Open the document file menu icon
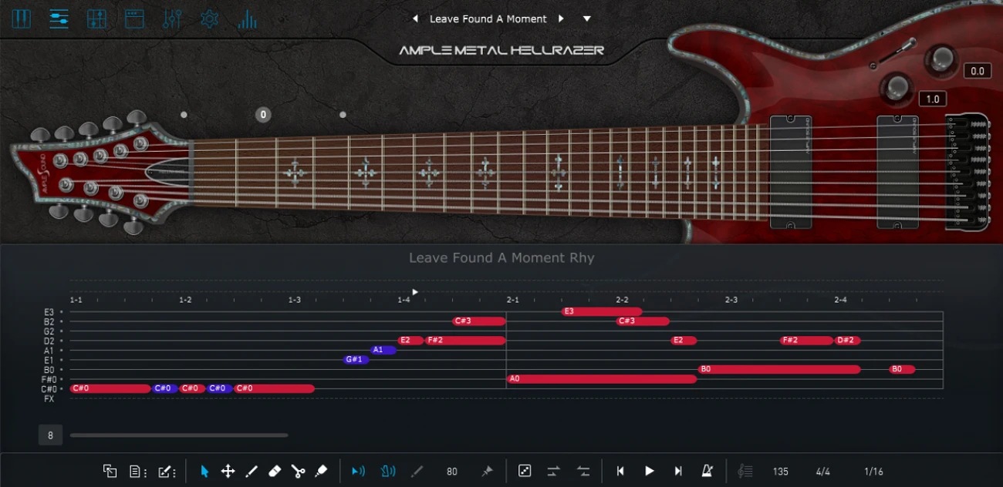 click(137, 471)
